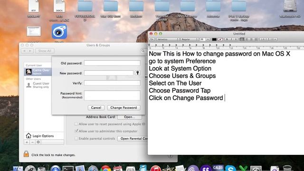Image resolution: width=304 pixels, height=171 pixels.
Task: Open the Helvetica font family dropdown
Action: (x=168, y=39)
